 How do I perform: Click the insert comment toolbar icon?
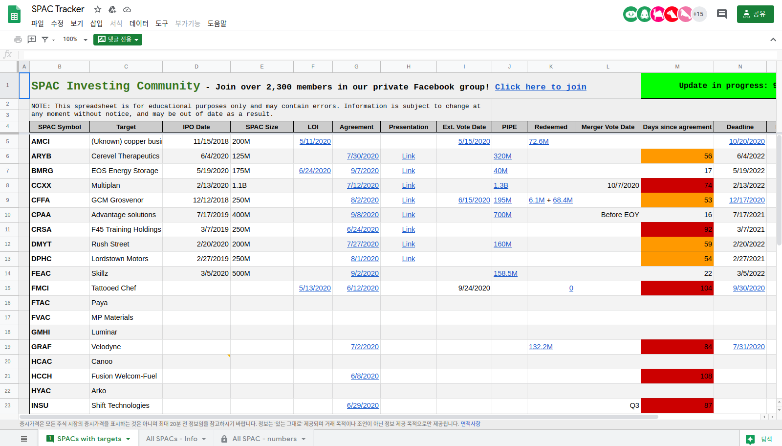coord(32,39)
